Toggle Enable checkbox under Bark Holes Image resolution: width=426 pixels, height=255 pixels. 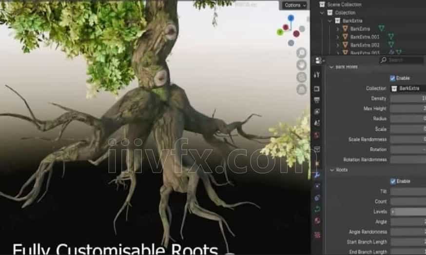[392, 78]
